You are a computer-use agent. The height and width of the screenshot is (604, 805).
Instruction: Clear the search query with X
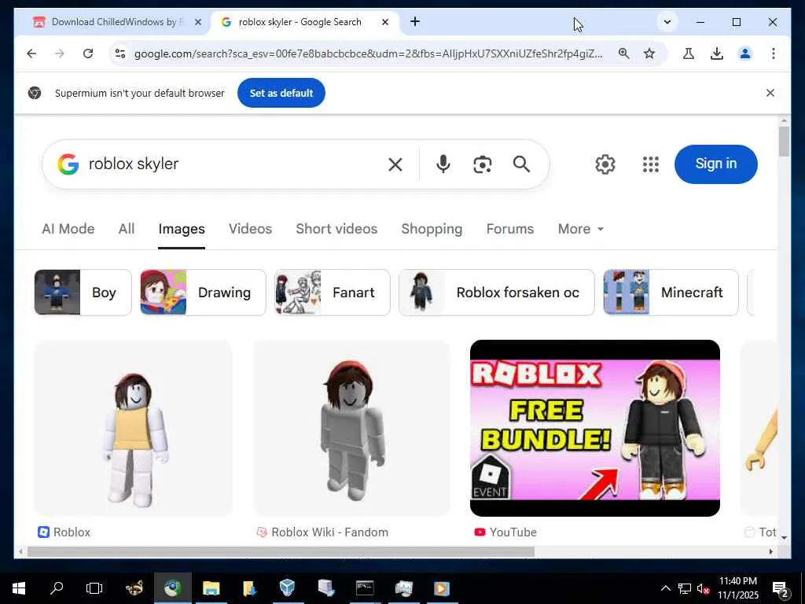tap(395, 164)
